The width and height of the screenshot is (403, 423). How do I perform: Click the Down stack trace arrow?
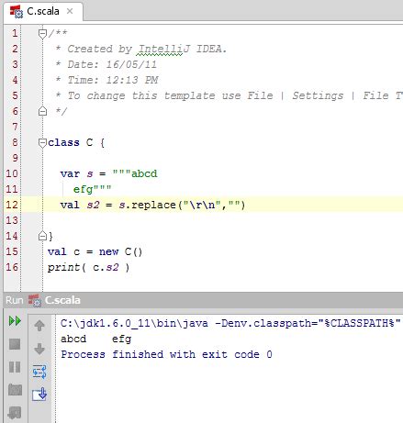pyautogui.click(x=39, y=349)
